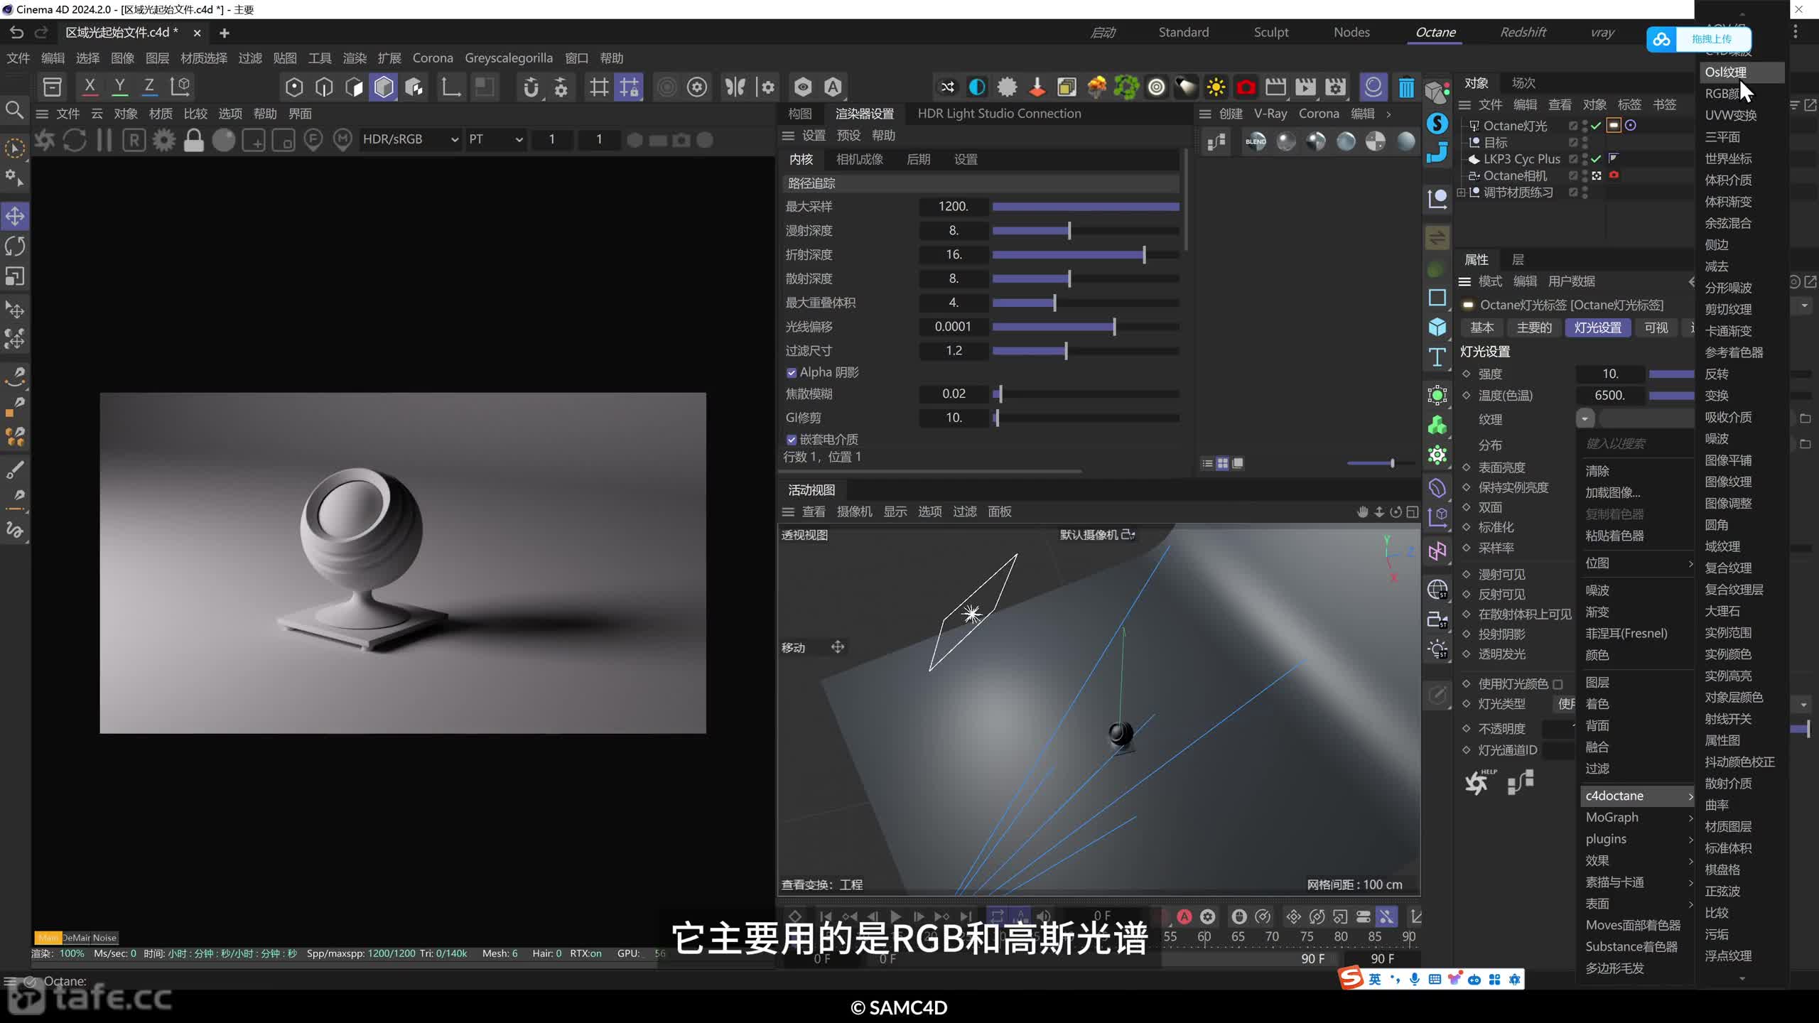Click the blue trash can icon
This screenshot has height=1023, width=1819.
point(1405,87)
